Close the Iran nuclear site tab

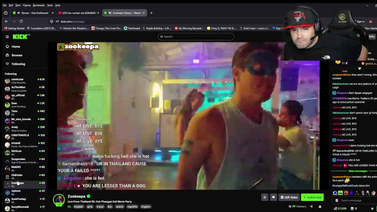(x=98, y=13)
